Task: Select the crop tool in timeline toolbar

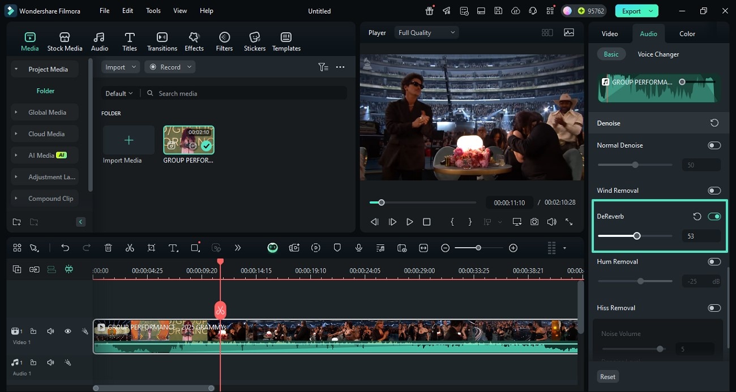Action: point(151,248)
